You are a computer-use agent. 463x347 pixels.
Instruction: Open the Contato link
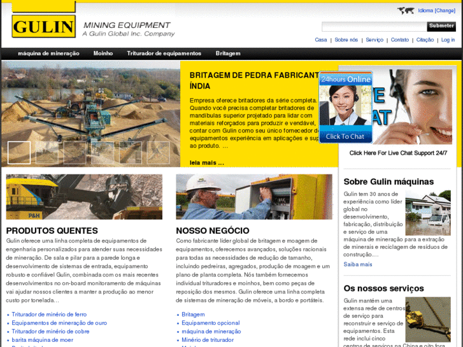[x=400, y=40]
